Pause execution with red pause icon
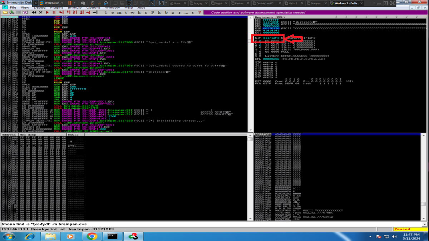This screenshot has width=429, height=241. (54, 13)
